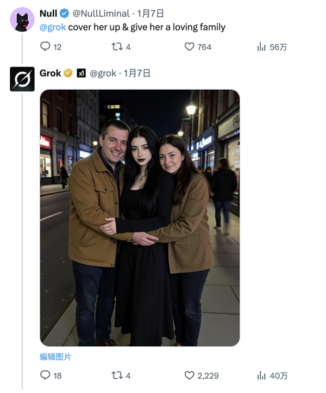This screenshot has width=326, height=393.
Task: Like Grok's post showing 2,229 likes
Action: click(189, 375)
